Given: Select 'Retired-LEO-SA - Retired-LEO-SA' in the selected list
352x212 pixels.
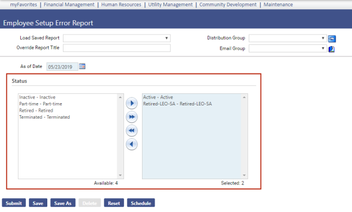Looking at the screenshot, I should pos(178,104).
